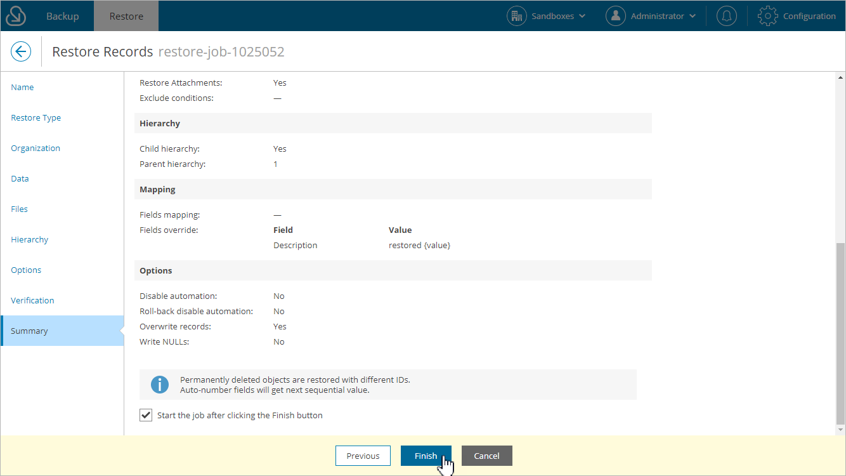Click the Mapping section header
The width and height of the screenshot is (846, 476).
[393, 189]
